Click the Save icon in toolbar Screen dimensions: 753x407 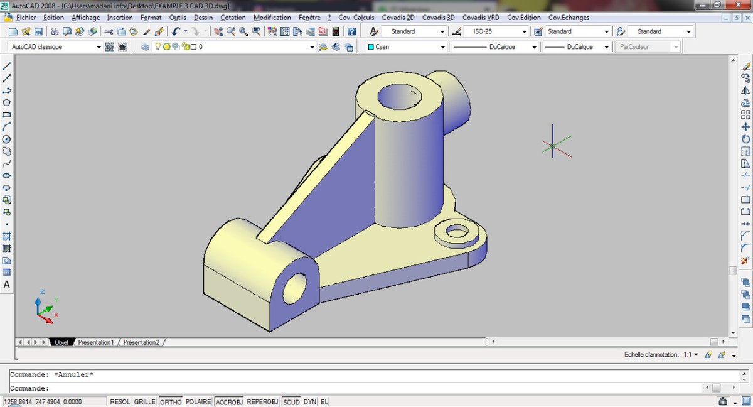coord(39,31)
